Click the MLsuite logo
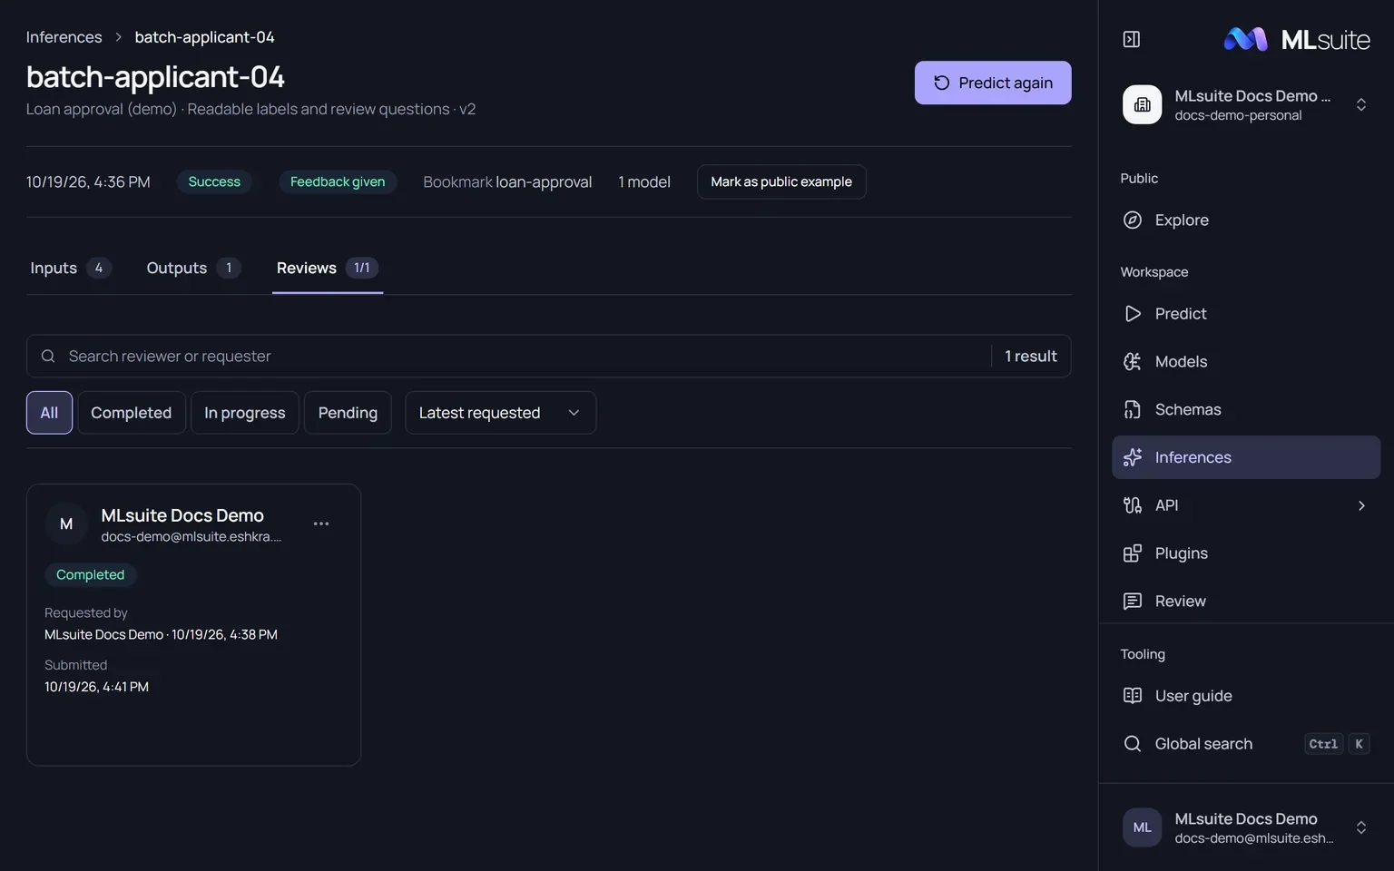Viewport: 1394px width, 871px height. [1297, 39]
